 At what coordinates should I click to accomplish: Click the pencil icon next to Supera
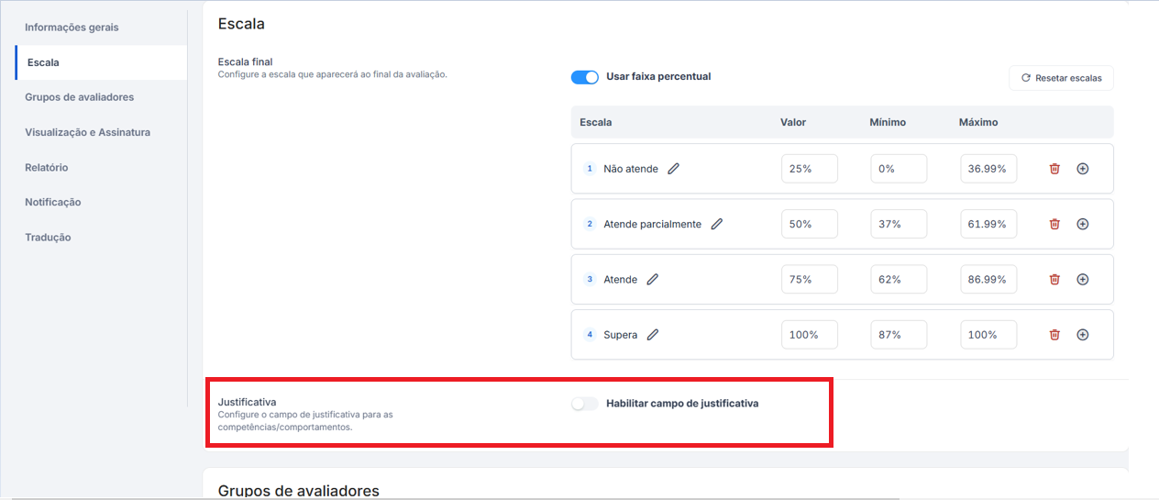[653, 335]
